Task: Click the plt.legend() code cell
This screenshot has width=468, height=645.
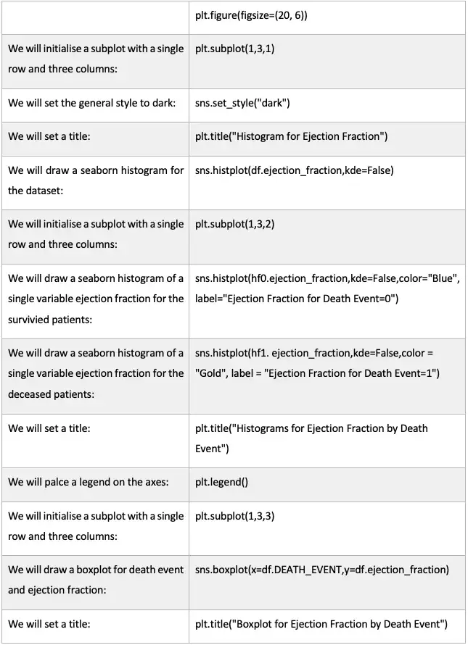Action: (x=221, y=482)
